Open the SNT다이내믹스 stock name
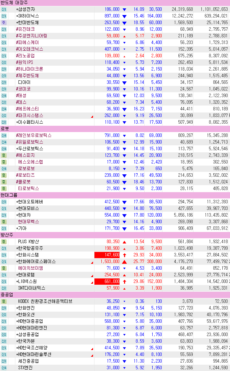Image resolution: width=230 pixels, height=371 pixels. click(32, 288)
